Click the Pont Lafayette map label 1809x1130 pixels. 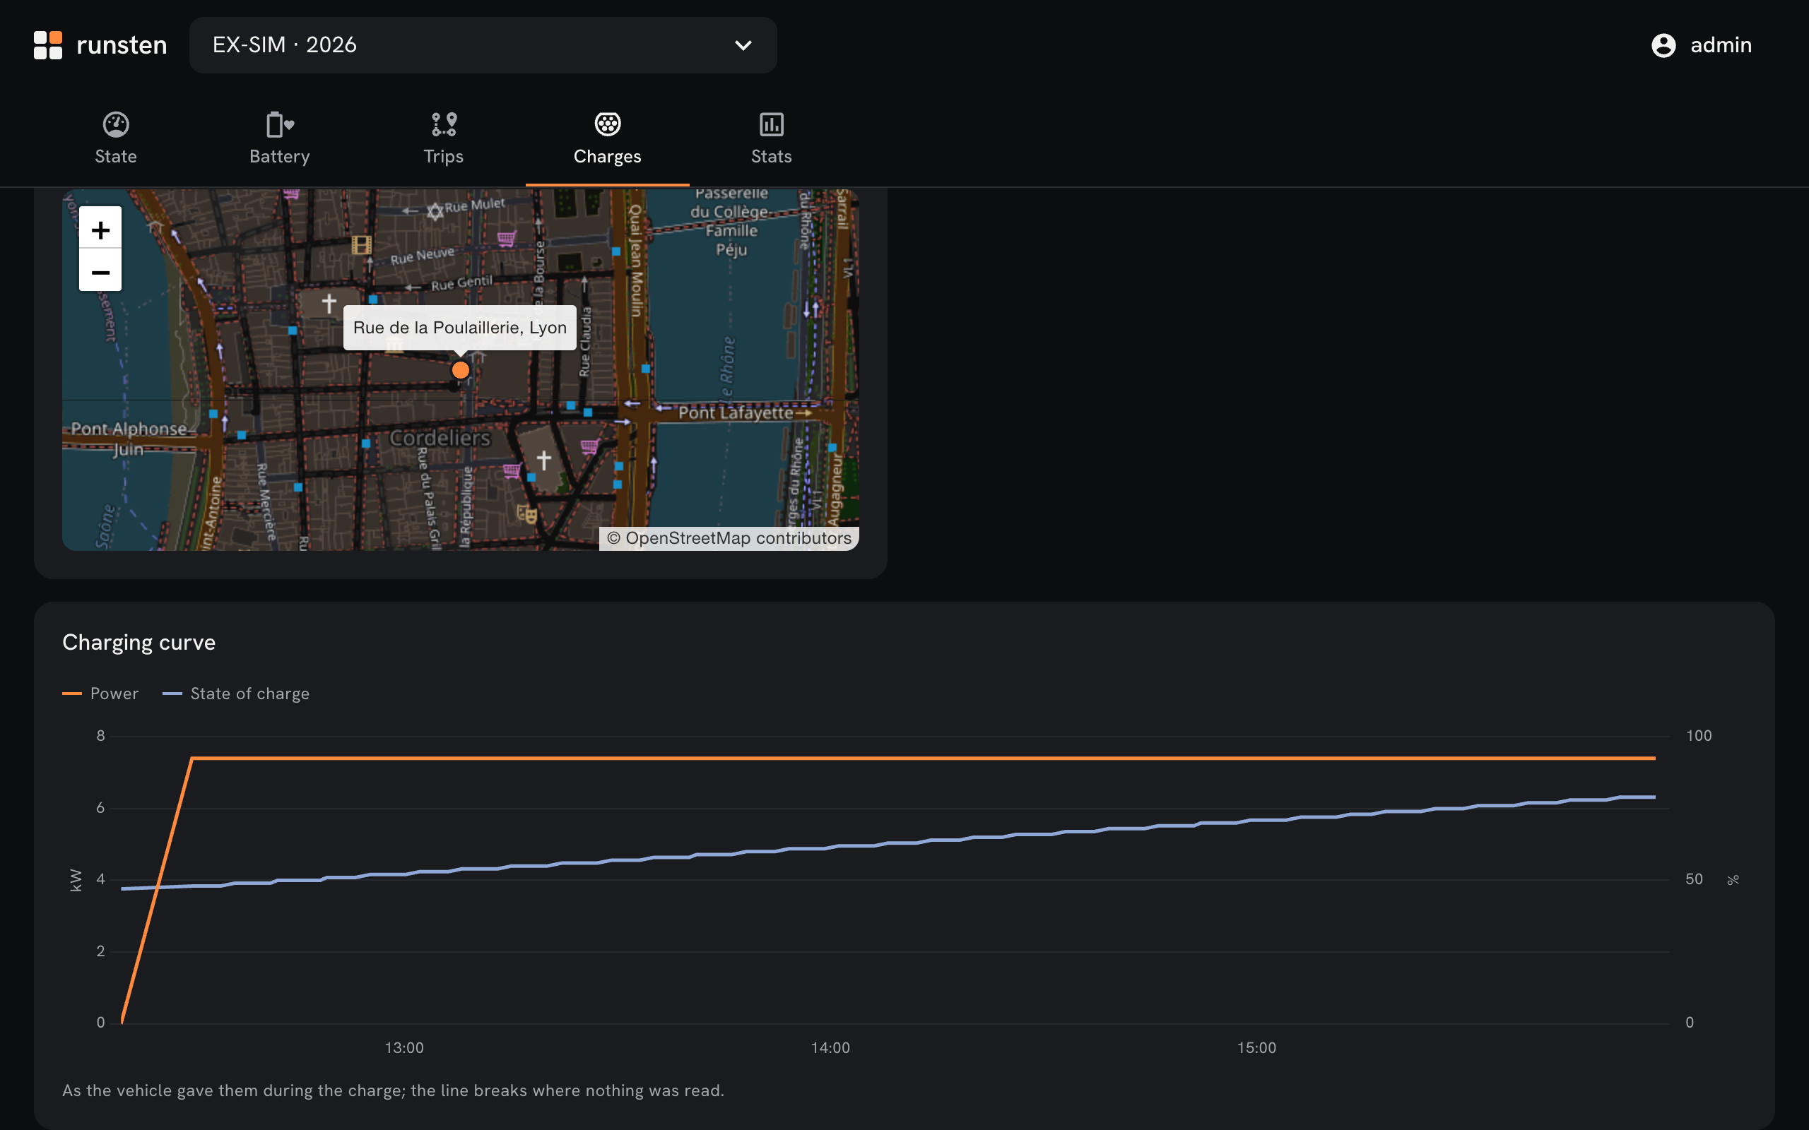click(x=736, y=412)
